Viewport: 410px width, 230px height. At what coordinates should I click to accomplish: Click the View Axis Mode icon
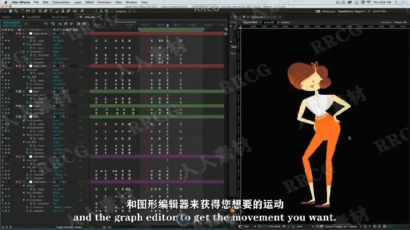click(106, 11)
